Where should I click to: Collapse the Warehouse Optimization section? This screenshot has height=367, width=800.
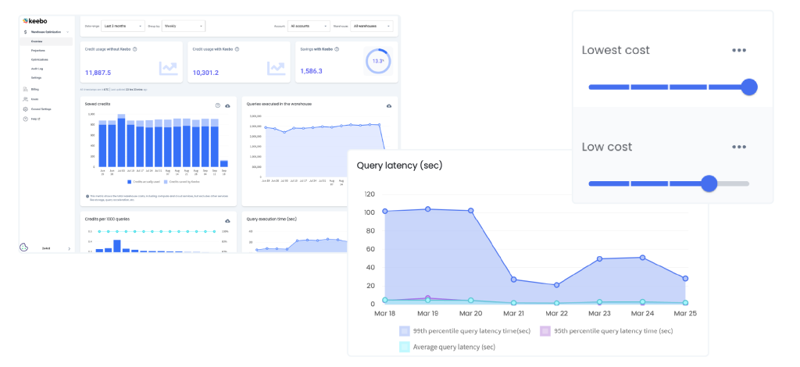[69, 32]
